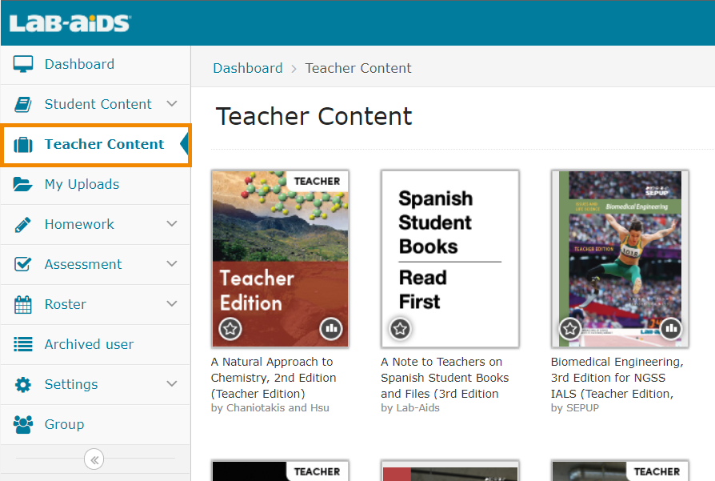Click the Dashboard monitor icon in sidebar
Screen dimensions: 715x481
[x=23, y=64]
